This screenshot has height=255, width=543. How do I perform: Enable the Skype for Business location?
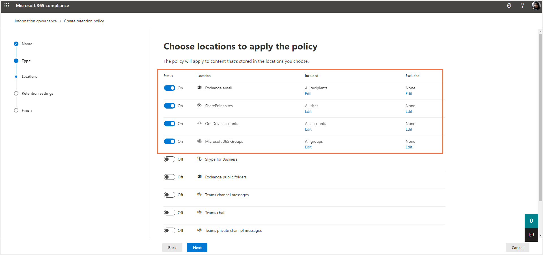[x=169, y=159]
